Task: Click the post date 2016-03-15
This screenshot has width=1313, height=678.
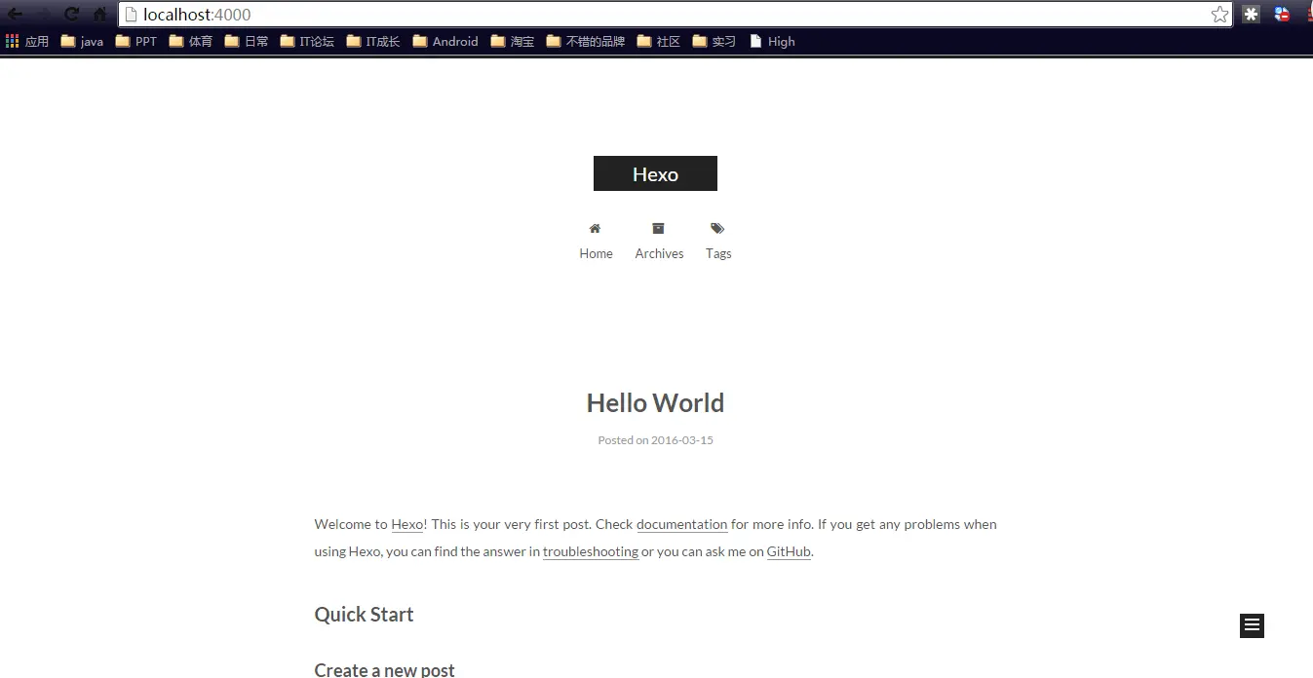Action: 682,440
